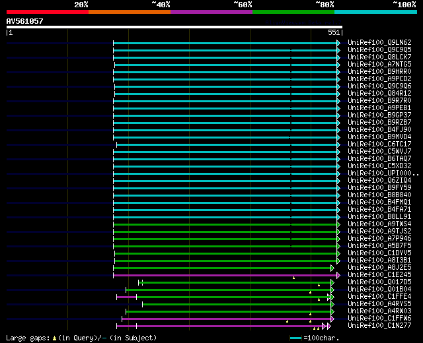Click the purple ~60% legend segment
Image resolution: width=423 pixels, height=343 pixels.
pos(211,12)
